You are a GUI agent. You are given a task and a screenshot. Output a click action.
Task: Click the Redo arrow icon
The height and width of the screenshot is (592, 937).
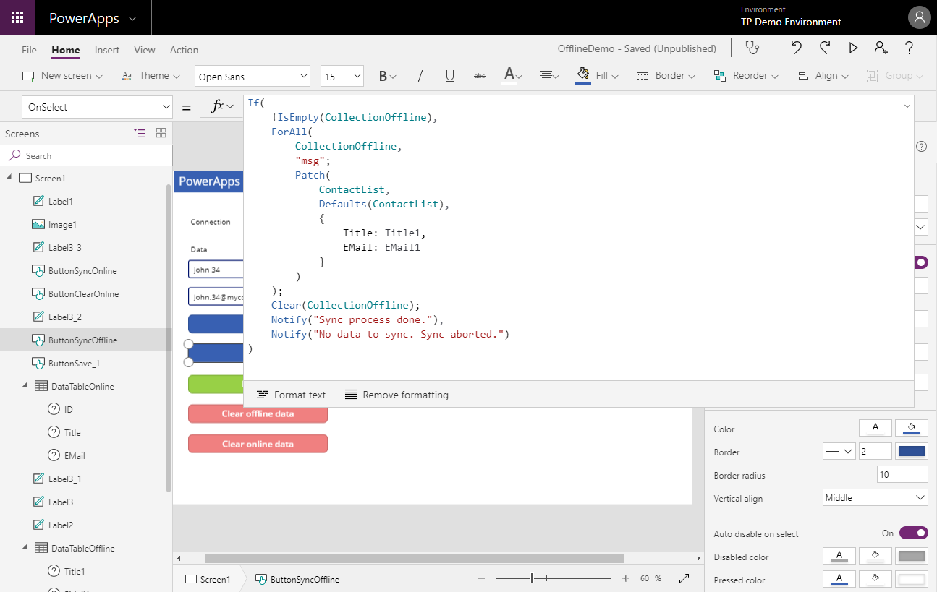[824, 48]
